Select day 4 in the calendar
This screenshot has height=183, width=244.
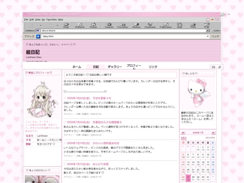click(x=213, y=148)
